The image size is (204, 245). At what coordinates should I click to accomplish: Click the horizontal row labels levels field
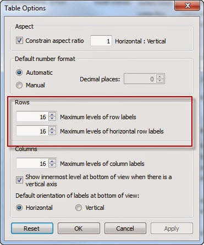32,131
